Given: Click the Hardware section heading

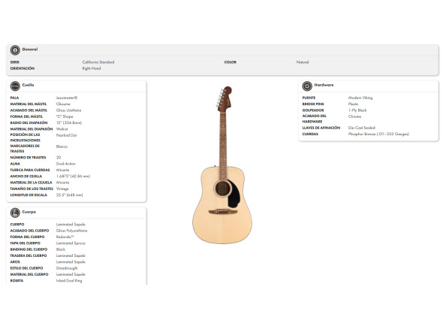Looking at the screenshot, I should [324, 85].
